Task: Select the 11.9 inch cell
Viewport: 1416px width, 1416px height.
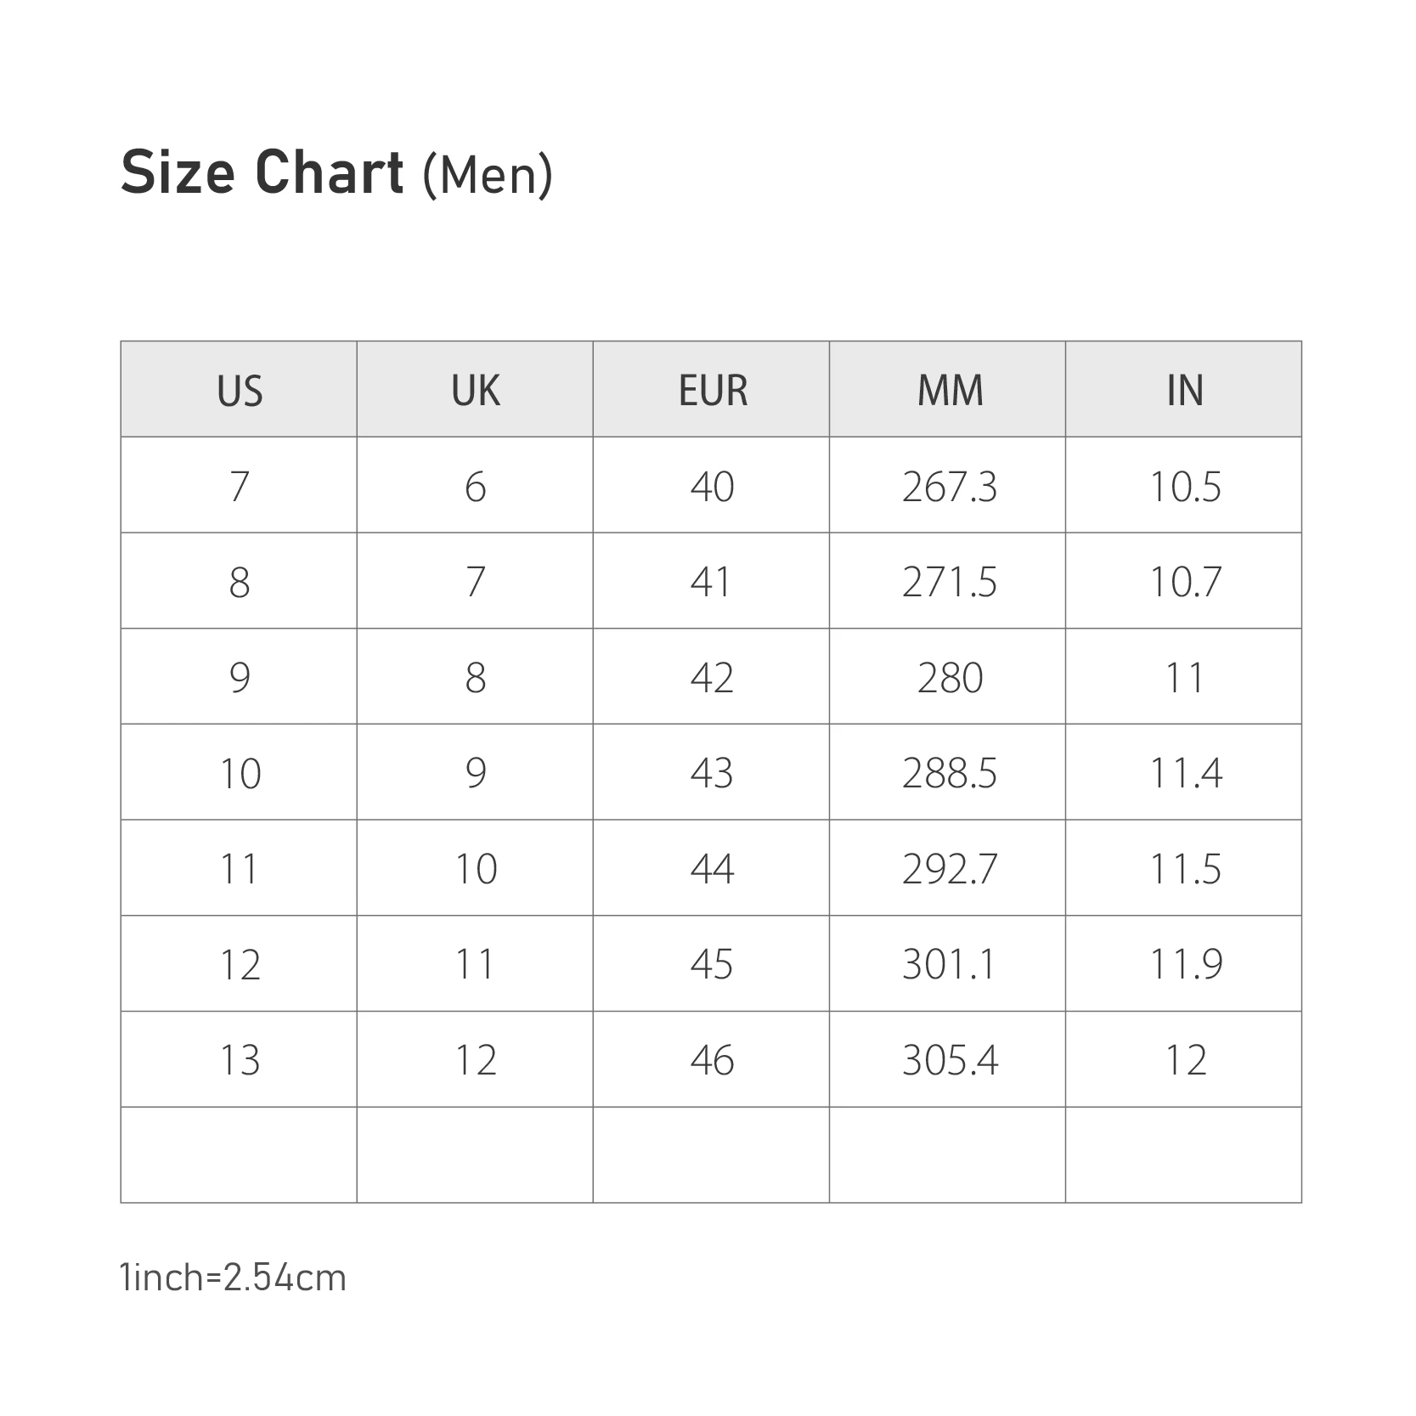Action: click(1184, 964)
